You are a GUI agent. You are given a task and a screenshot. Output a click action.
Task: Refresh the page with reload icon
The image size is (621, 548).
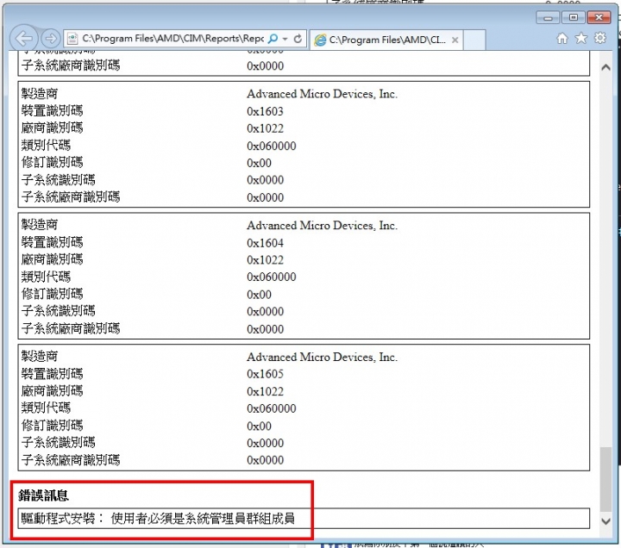298,39
